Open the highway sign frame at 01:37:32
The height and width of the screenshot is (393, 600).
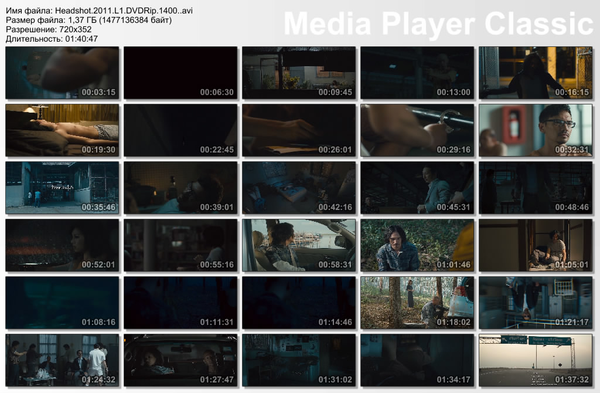coord(536,360)
